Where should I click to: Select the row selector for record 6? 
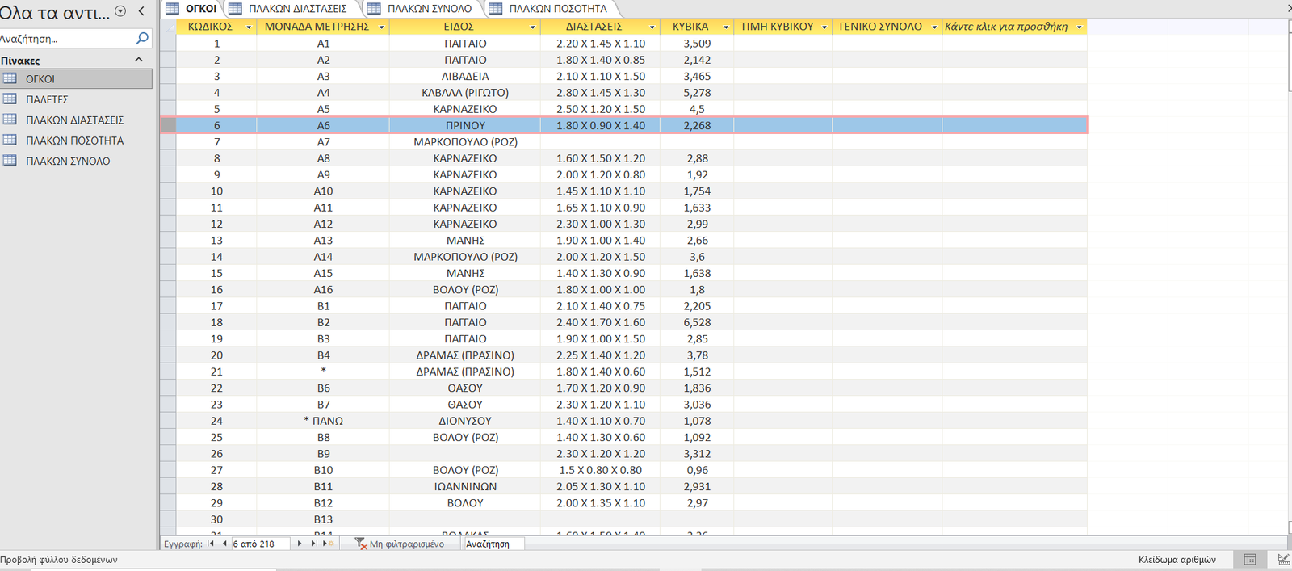[168, 125]
